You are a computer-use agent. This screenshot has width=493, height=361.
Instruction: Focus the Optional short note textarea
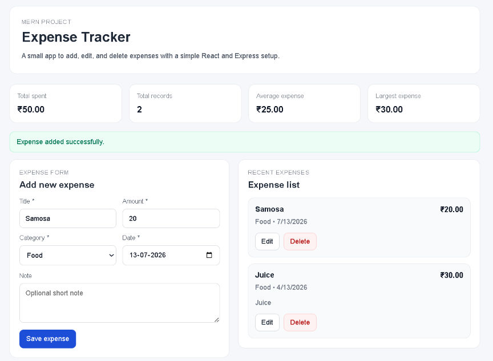pyautogui.click(x=119, y=303)
